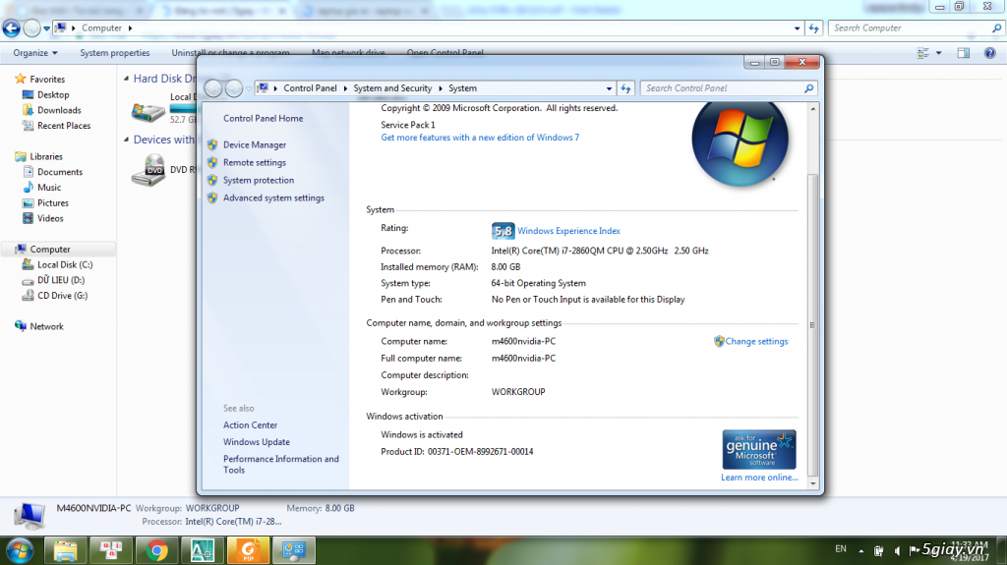Select Favorites in navigation pane

[x=47, y=80]
